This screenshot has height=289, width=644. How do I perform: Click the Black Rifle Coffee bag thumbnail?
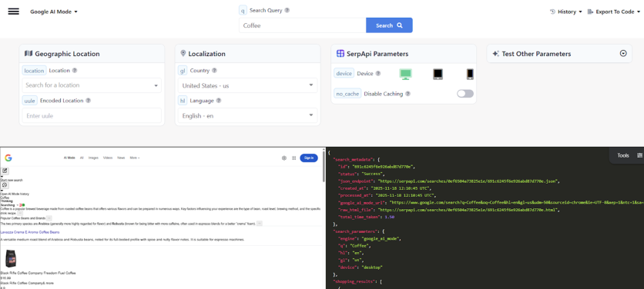[x=10, y=259]
